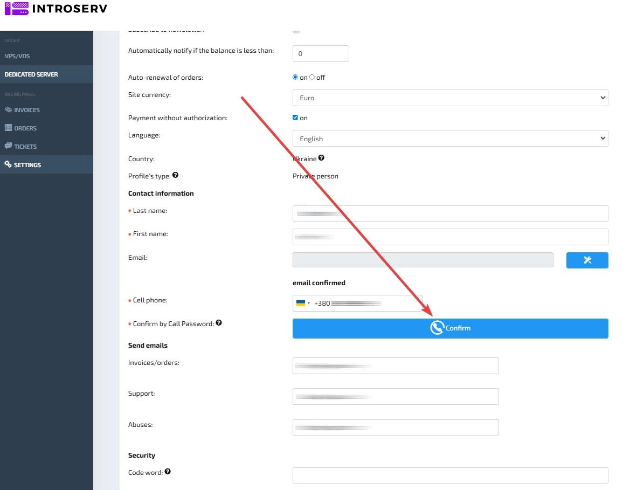623x490 pixels.
Task: Open Dedicated Server in the sidebar
Action: (31, 74)
